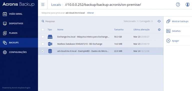Click the Apagar action
Screen dimensions: 192x91
tap(175, 41)
